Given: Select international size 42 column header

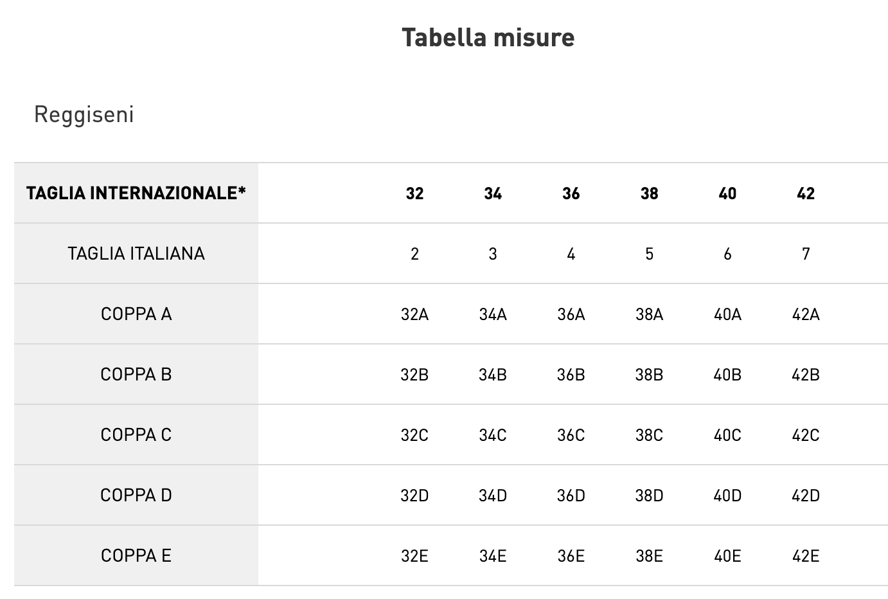Looking at the screenshot, I should click(x=806, y=193).
